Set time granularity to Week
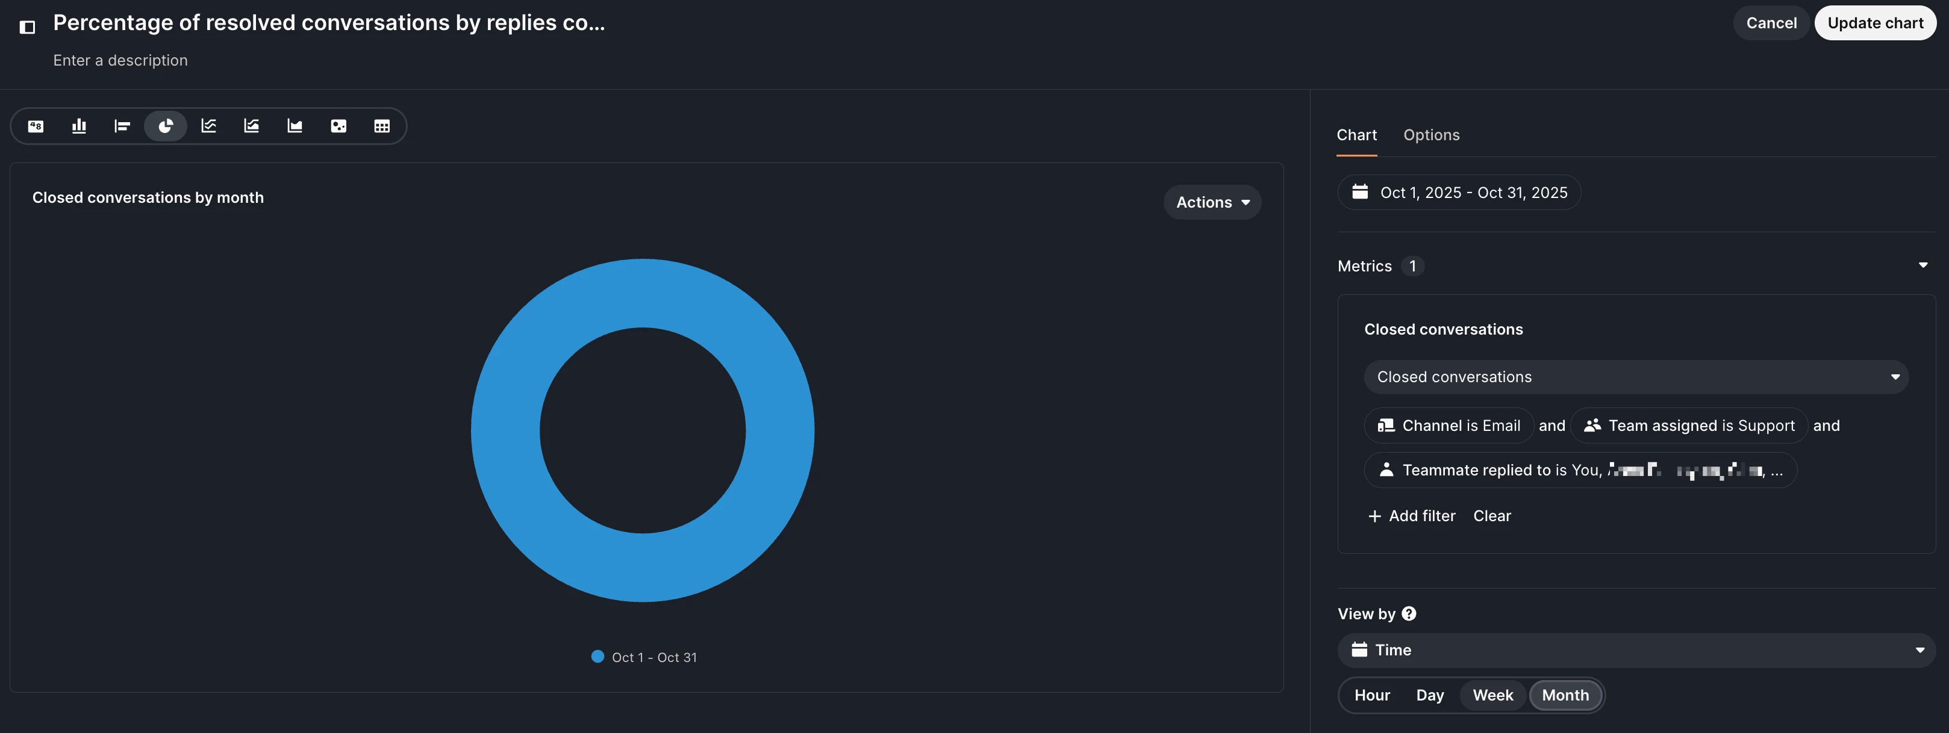Screen dimensions: 1949x733 (x=1492, y=695)
